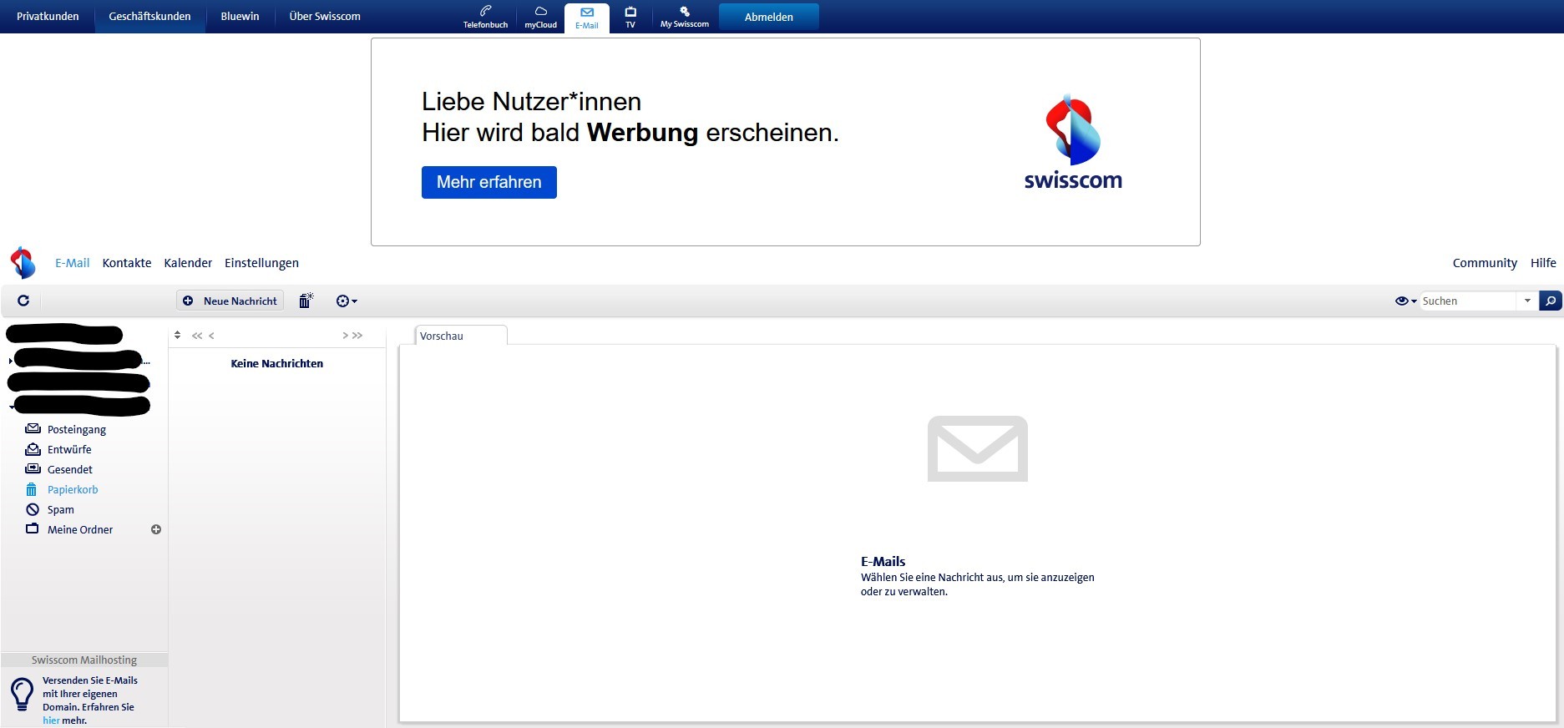
Task: Expand search options arrow in Suchen box
Action: click(x=1527, y=301)
